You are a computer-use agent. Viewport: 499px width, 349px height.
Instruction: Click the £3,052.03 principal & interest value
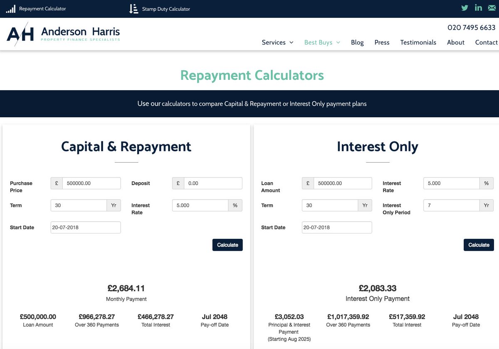tap(289, 317)
